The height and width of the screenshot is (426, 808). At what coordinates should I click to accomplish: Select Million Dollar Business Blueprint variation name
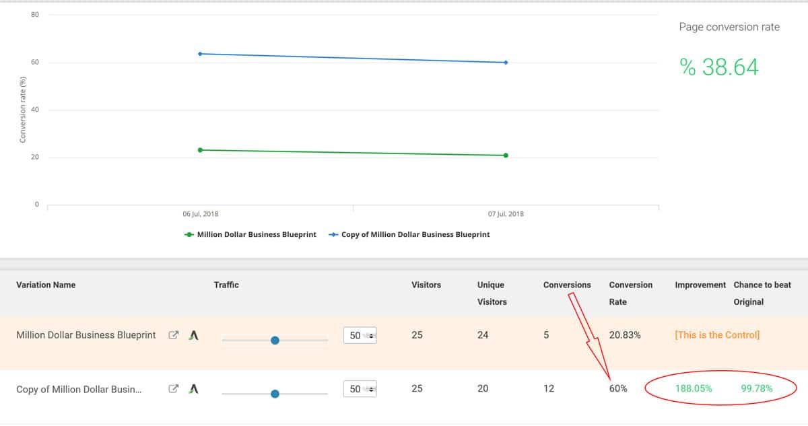[x=86, y=335]
